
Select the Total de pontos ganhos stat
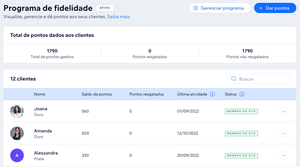point(52,53)
